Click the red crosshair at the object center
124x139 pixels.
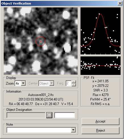pyautogui.click(x=41, y=42)
